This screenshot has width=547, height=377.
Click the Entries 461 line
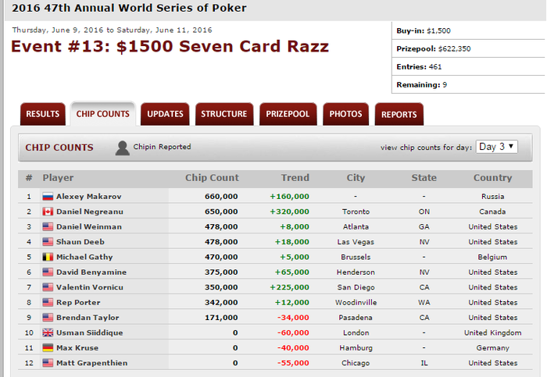419,67
